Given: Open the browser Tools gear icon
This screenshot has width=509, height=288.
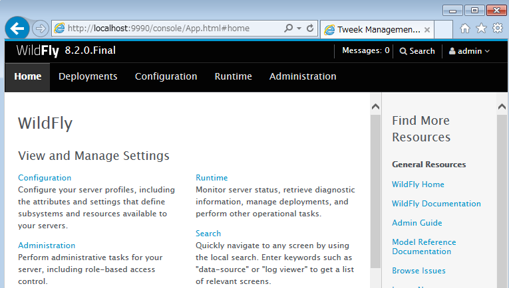Looking at the screenshot, I should tap(497, 29).
